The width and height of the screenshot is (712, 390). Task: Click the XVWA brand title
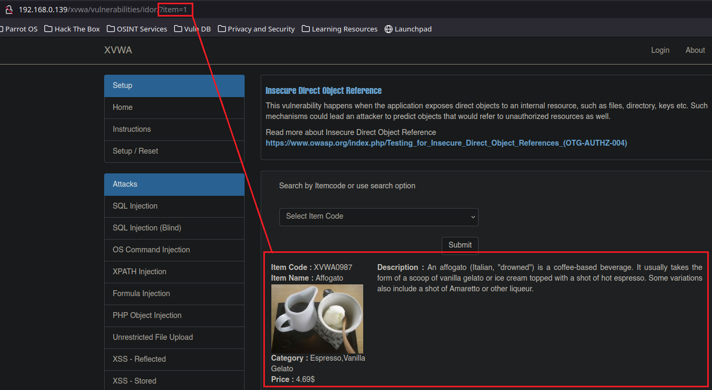point(118,50)
